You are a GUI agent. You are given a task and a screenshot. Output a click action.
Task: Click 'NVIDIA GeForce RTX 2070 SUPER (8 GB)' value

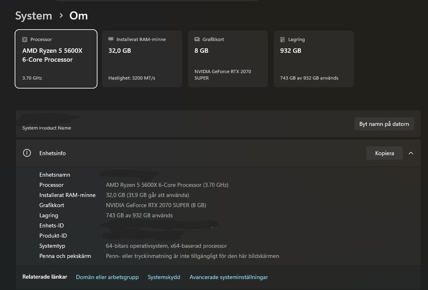click(156, 205)
